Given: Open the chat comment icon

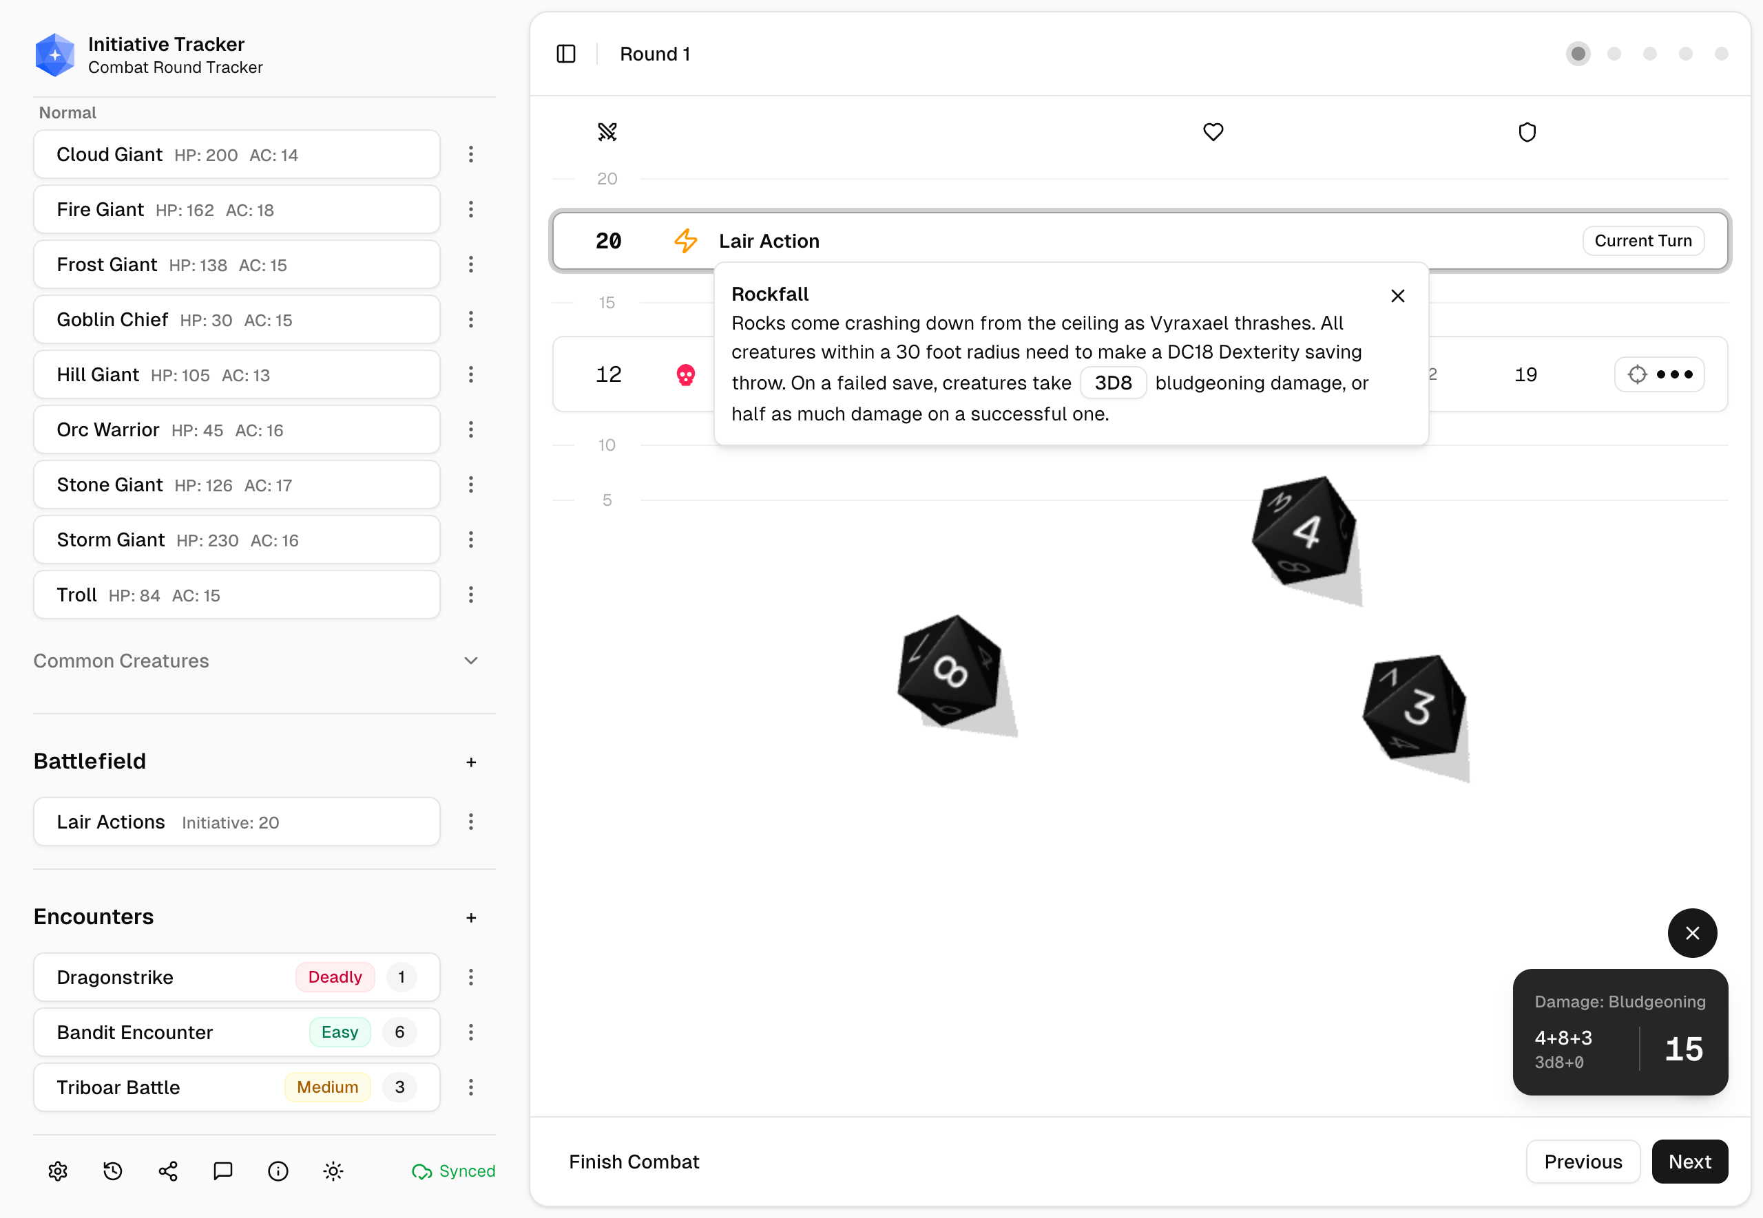Looking at the screenshot, I should pos(222,1171).
